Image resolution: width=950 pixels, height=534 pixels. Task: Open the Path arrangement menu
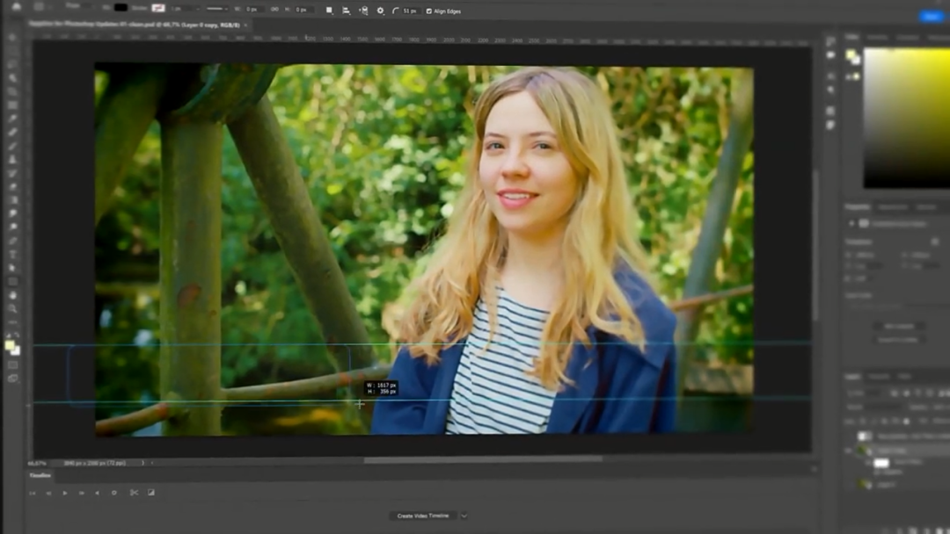click(363, 11)
